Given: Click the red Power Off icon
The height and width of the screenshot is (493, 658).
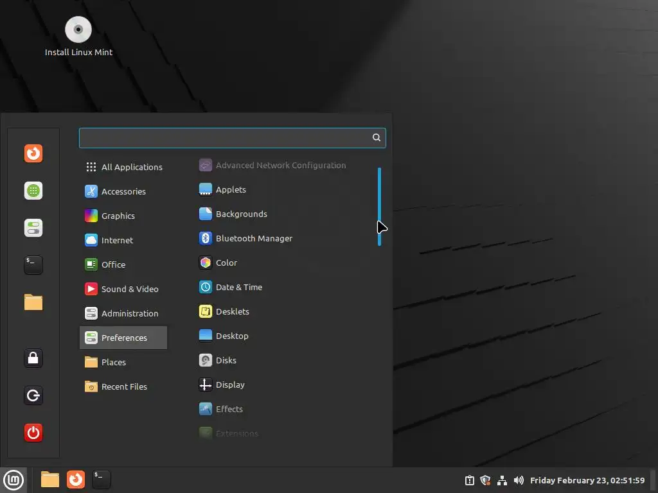Looking at the screenshot, I should [x=33, y=433].
